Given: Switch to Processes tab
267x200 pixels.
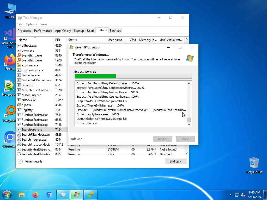Looking at the screenshot, I should click(x=24, y=31).
